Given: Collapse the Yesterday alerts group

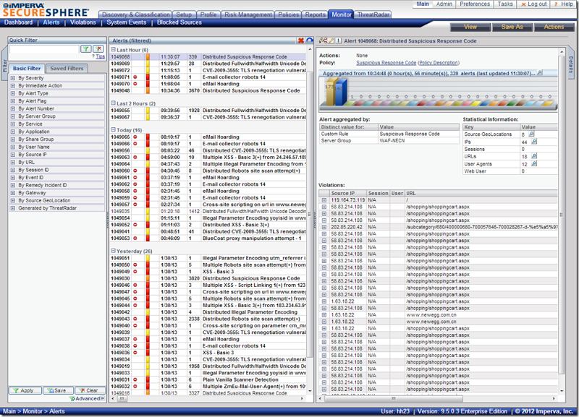Looking at the screenshot, I should (x=113, y=251).
